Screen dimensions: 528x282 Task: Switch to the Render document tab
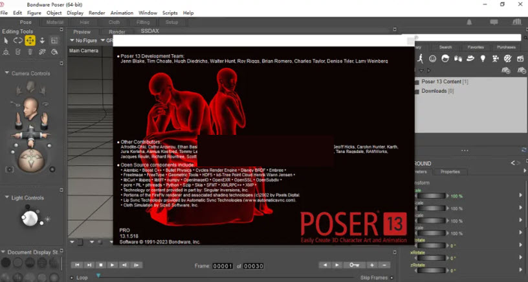pyautogui.click(x=117, y=32)
